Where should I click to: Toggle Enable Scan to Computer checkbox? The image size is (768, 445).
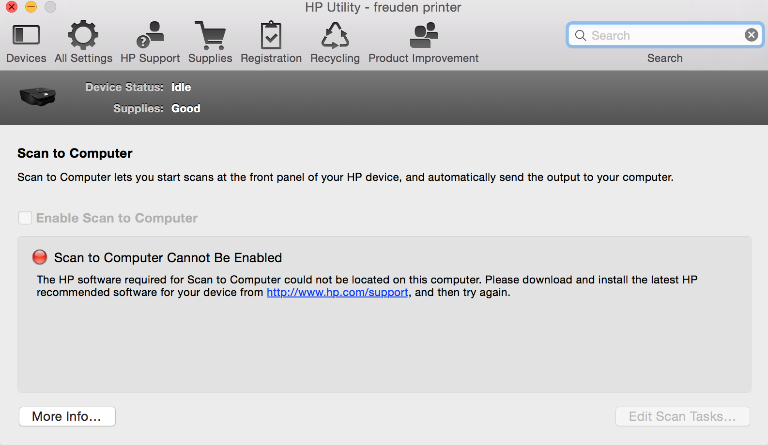click(x=25, y=218)
